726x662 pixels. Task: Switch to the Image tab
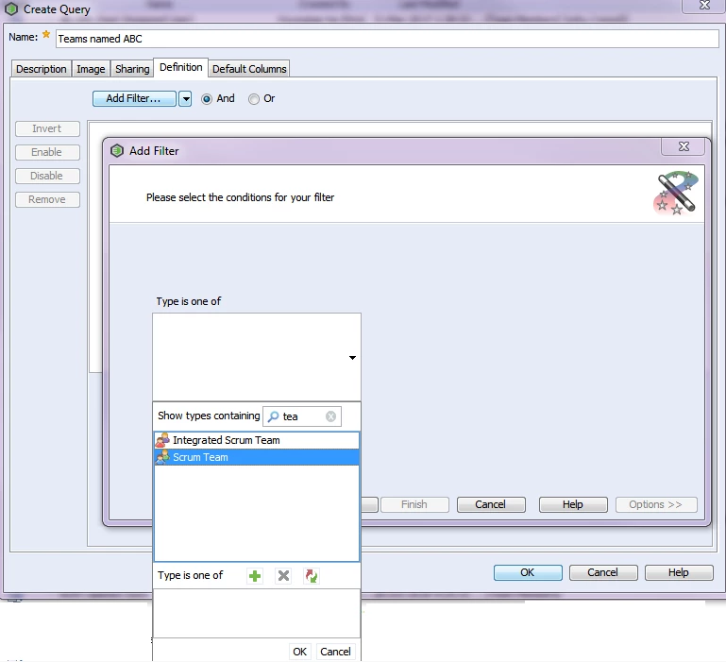click(91, 69)
